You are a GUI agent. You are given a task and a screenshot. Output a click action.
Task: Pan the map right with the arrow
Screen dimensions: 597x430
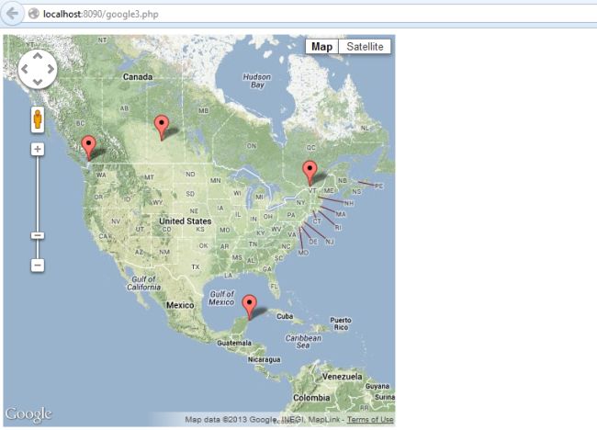pos(51,69)
